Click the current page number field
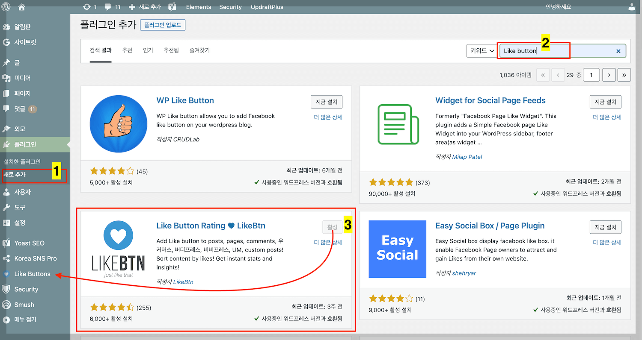This screenshot has height=340, width=642. (591, 75)
